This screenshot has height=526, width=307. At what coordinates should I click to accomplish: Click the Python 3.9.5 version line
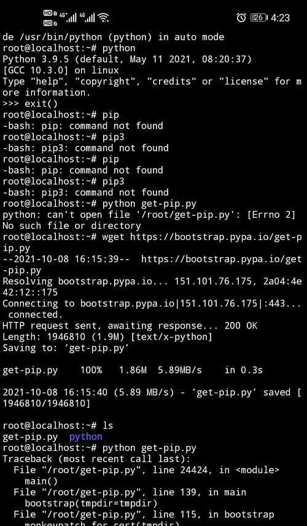[x=127, y=60]
